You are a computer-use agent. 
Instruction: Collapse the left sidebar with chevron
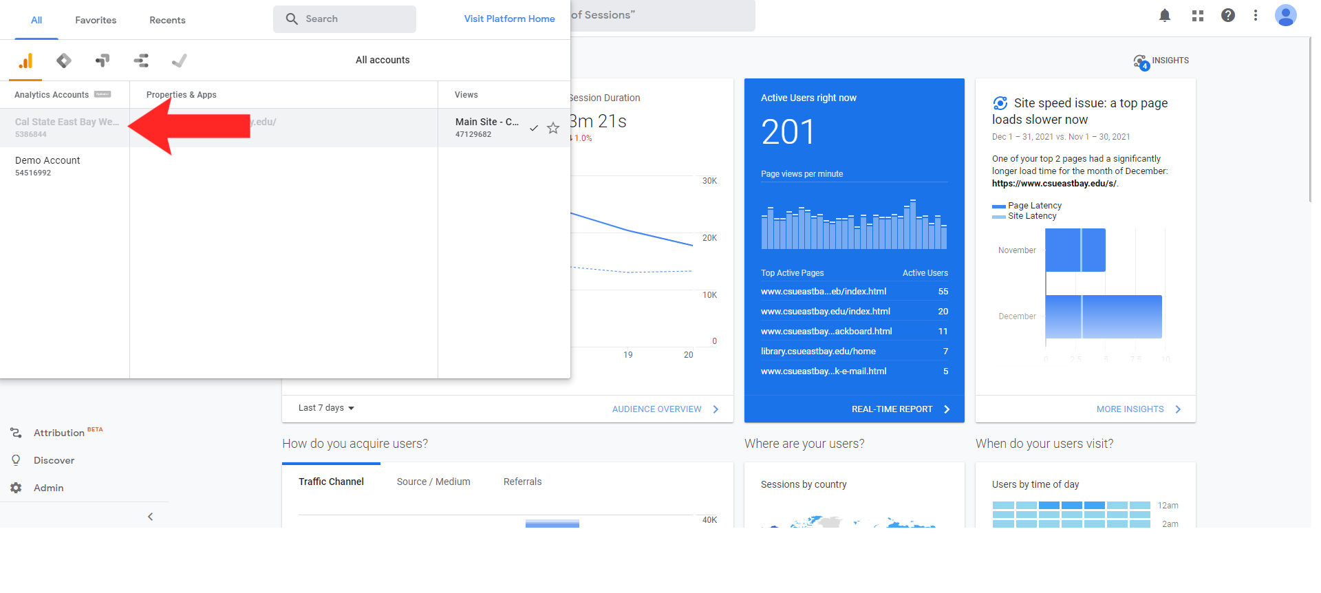pos(150,517)
